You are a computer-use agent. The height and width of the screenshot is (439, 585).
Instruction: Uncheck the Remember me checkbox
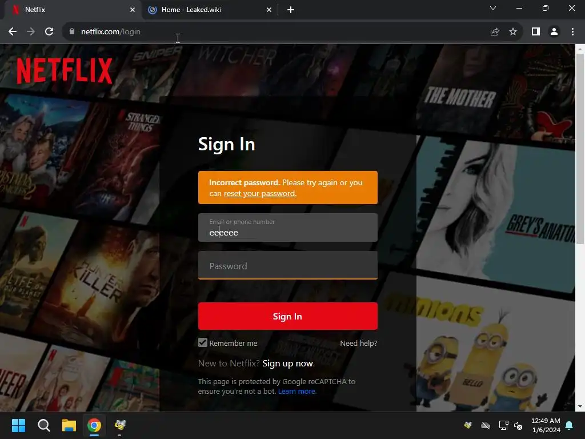pyautogui.click(x=203, y=343)
